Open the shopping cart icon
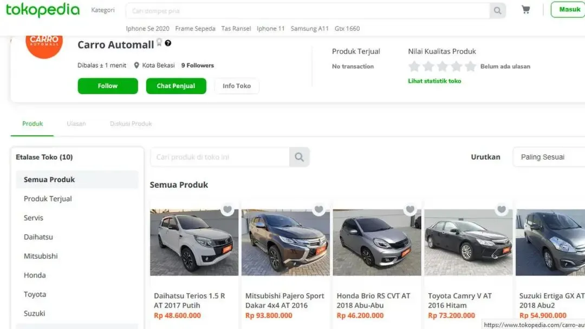This screenshot has height=329, width=585. coord(525,10)
